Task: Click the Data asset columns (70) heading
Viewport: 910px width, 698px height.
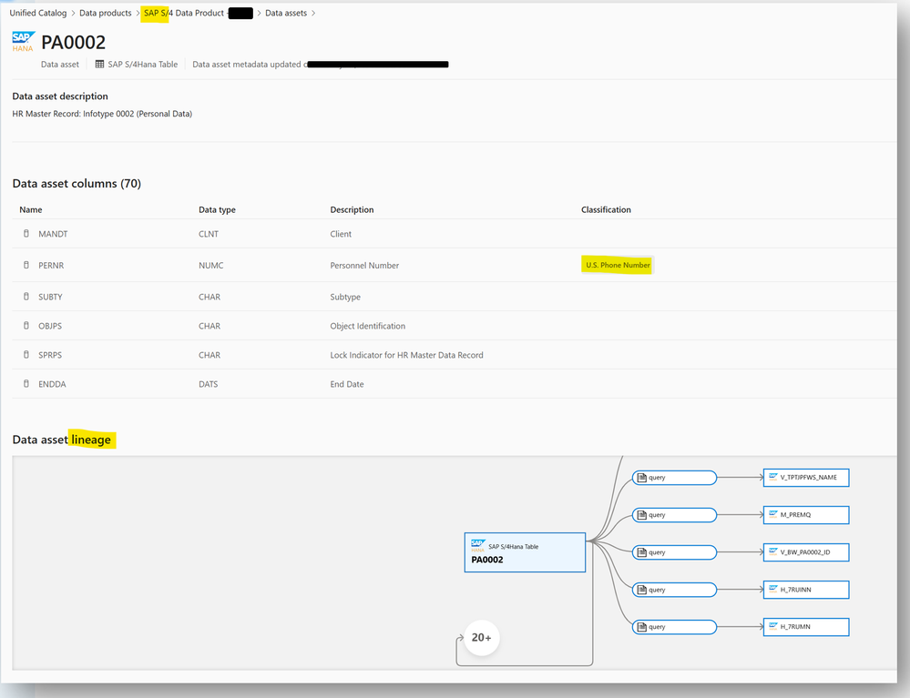Action: click(77, 183)
